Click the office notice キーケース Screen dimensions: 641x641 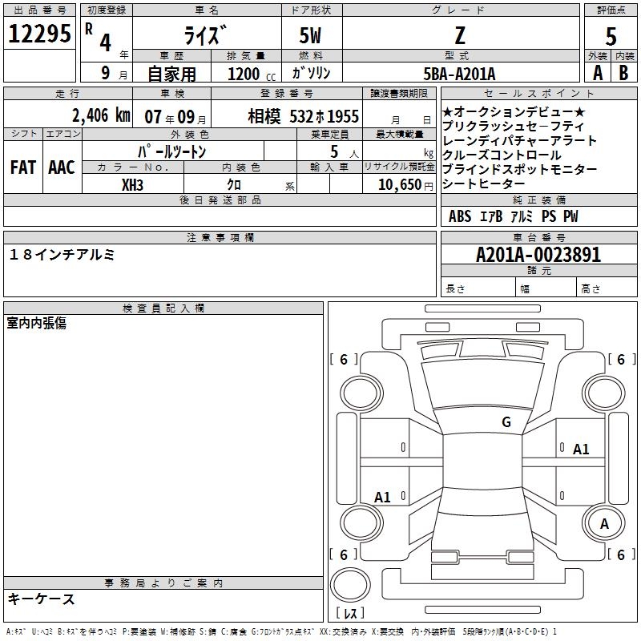pyautogui.click(x=42, y=599)
